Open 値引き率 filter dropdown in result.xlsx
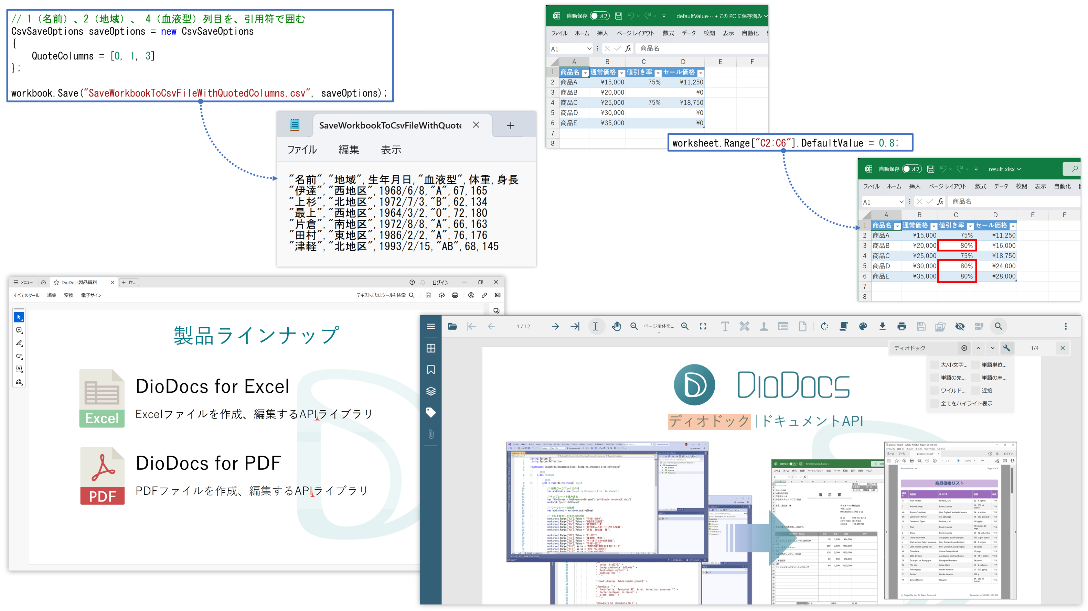Image resolution: width=1088 pixels, height=611 pixels. (970, 226)
